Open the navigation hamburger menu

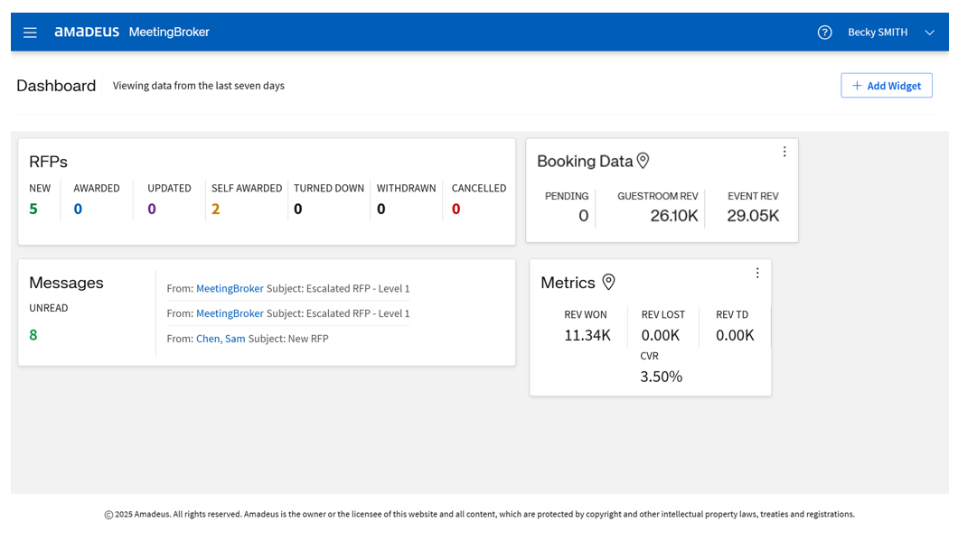30,32
